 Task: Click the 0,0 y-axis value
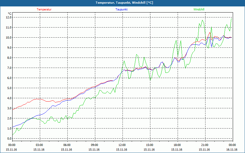pyautogui.click(x=9, y=139)
